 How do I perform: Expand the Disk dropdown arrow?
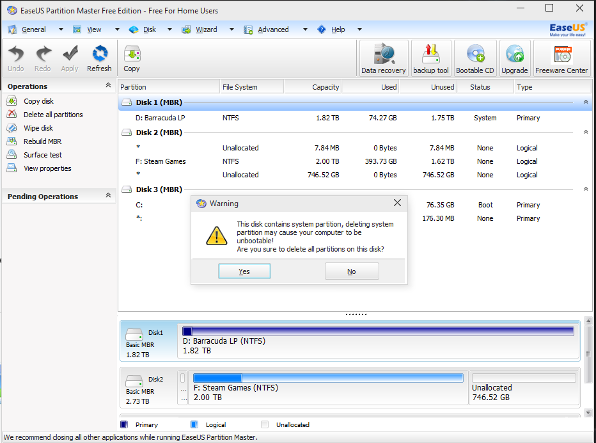click(x=169, y=29)
